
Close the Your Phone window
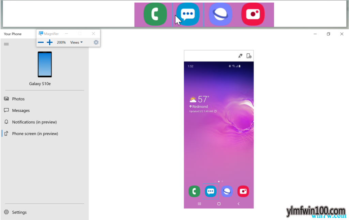[x=342, y=34]
